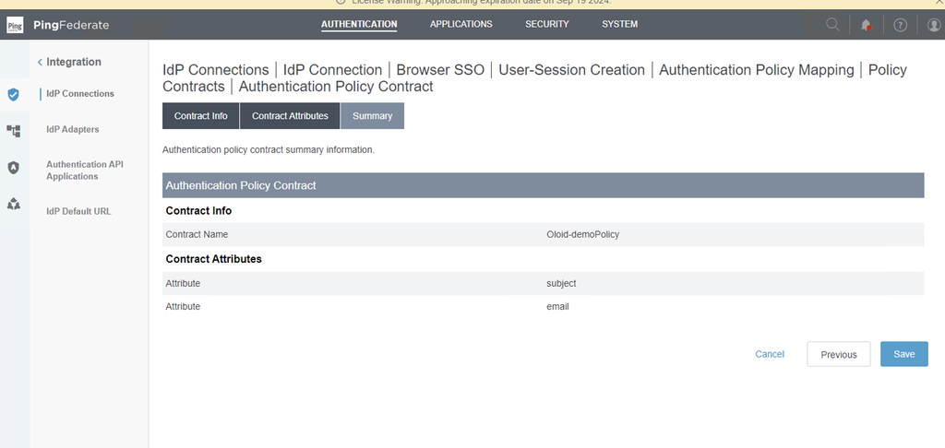The image size is (945, 448).
Task: Open IdP Default URL in sidebar
Action: pyautogui.click(x=78, y=211)
